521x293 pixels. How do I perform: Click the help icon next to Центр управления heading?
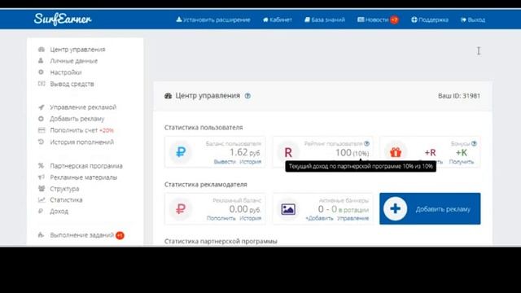coord(247,96)
